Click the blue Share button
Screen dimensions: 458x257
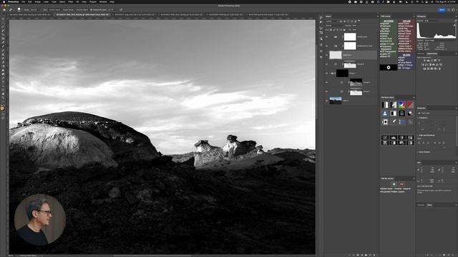click(x=442, y=9)
